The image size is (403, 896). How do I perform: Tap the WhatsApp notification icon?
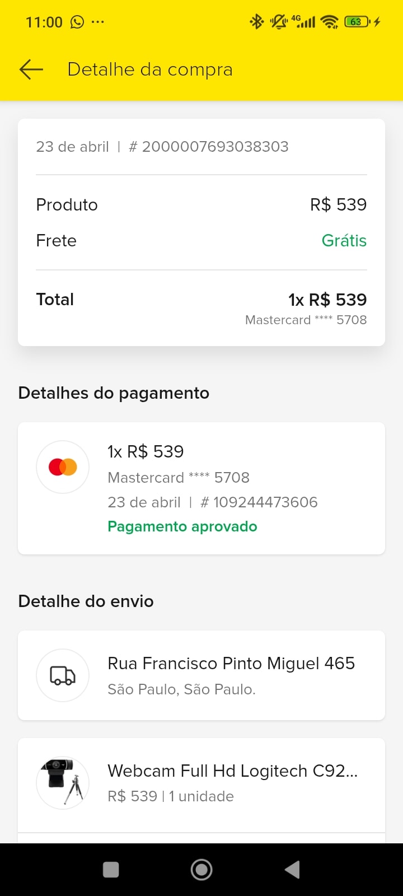[77, 22]
